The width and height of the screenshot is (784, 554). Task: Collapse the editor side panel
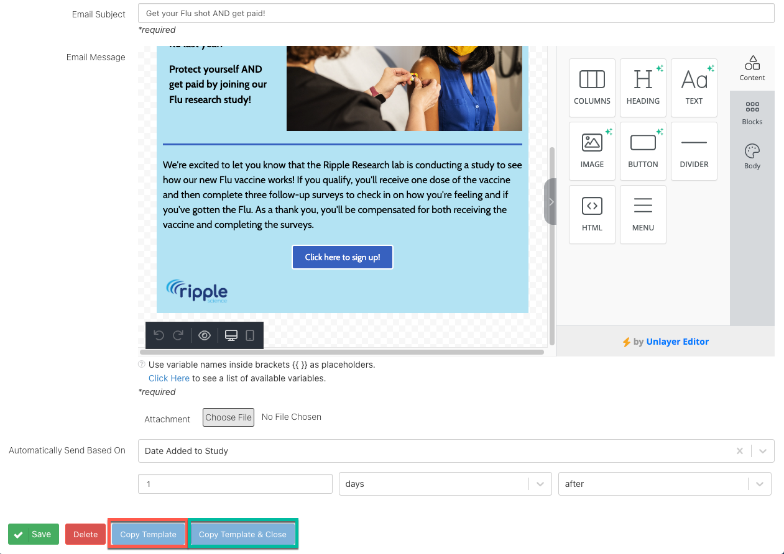tap(550, 202)
